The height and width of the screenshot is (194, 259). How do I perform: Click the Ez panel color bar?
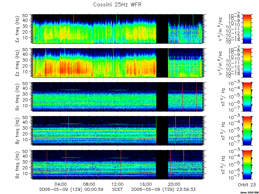click(x=247, y=63)
